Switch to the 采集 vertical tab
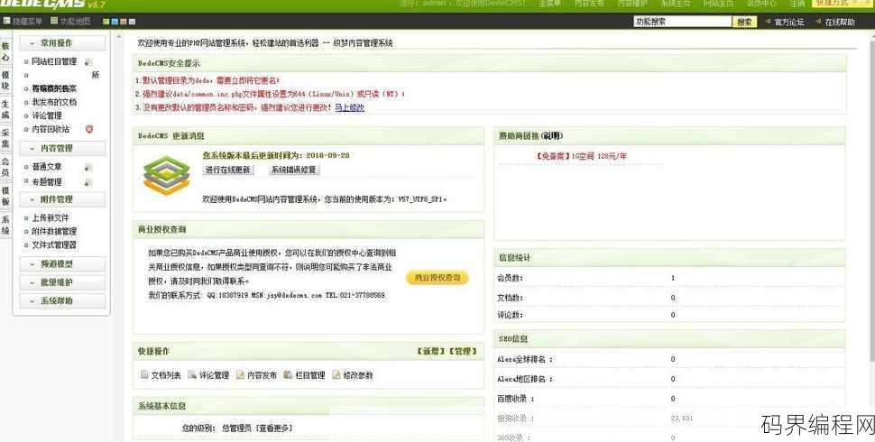875x442 pixels. tap(5, 138)
